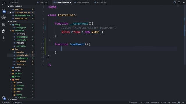
Task: Open config.php in the file tree
Action: pos(21,28)
